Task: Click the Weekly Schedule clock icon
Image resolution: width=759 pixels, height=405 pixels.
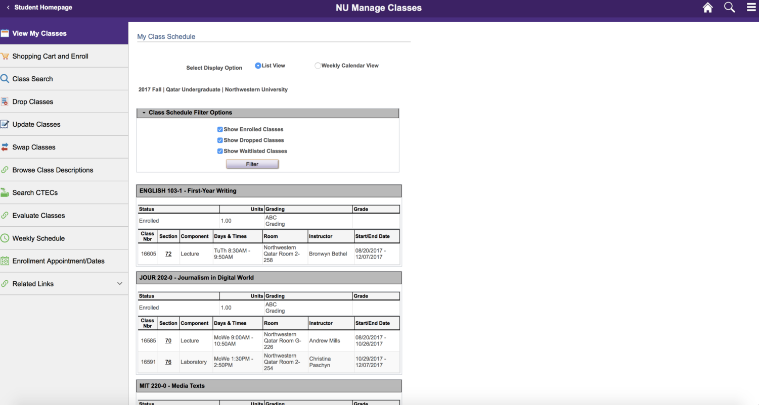Action: pos(5,238)
